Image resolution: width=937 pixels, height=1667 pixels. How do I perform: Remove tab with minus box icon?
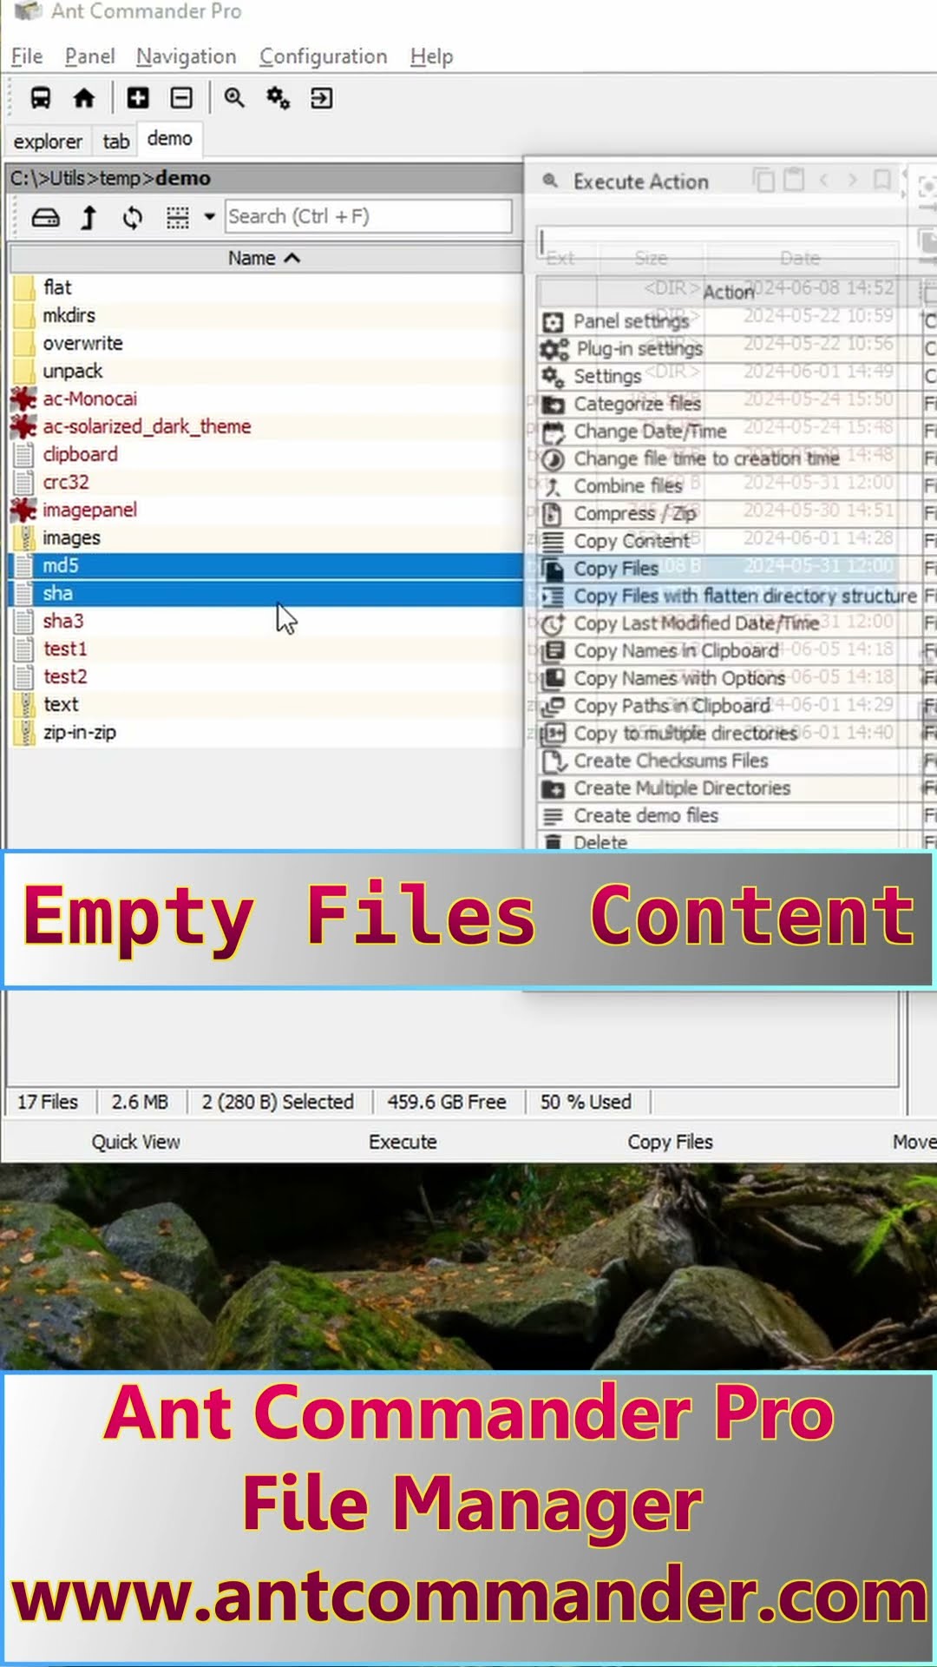[x=181, y=98]
